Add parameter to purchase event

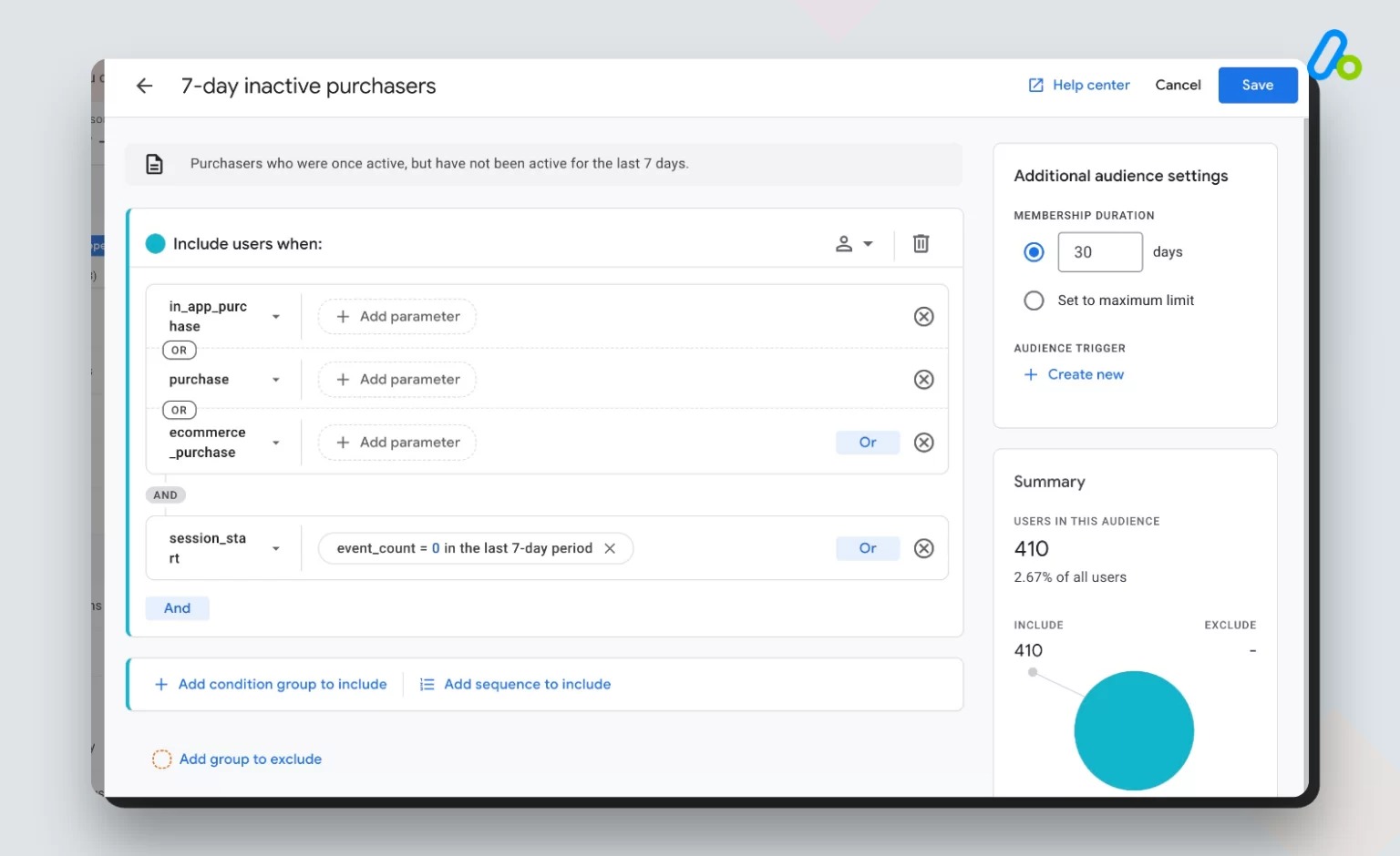point(397,380)
